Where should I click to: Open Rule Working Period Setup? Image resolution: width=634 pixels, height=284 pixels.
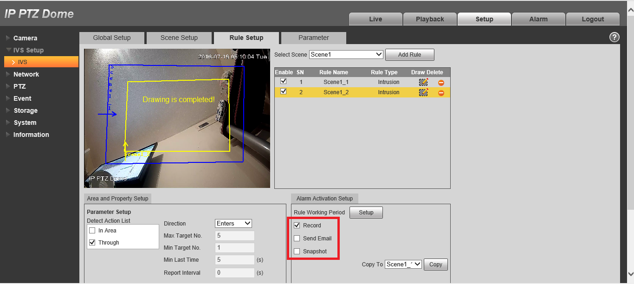point(366,213)
